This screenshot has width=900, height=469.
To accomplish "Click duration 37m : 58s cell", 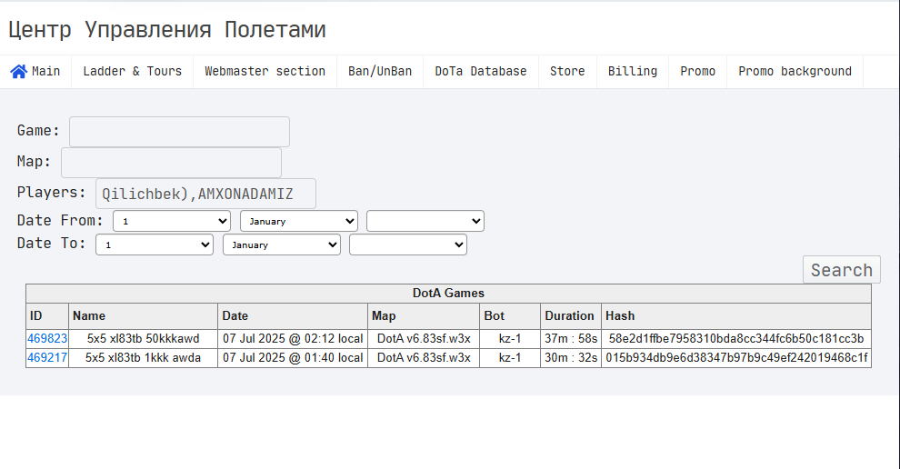I will tap(571, 339).
